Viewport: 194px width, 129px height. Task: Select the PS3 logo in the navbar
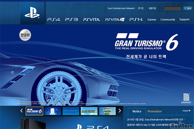coord(72,19)
